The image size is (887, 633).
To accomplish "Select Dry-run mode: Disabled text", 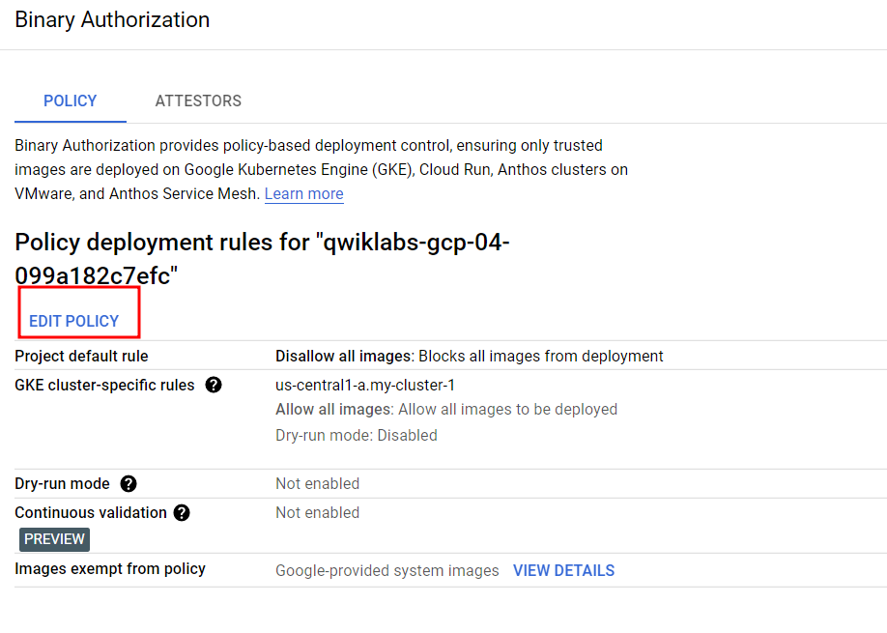I will coord(357,435).
